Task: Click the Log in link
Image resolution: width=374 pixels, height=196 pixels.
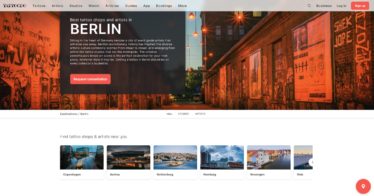Action: tap(341, 6)
